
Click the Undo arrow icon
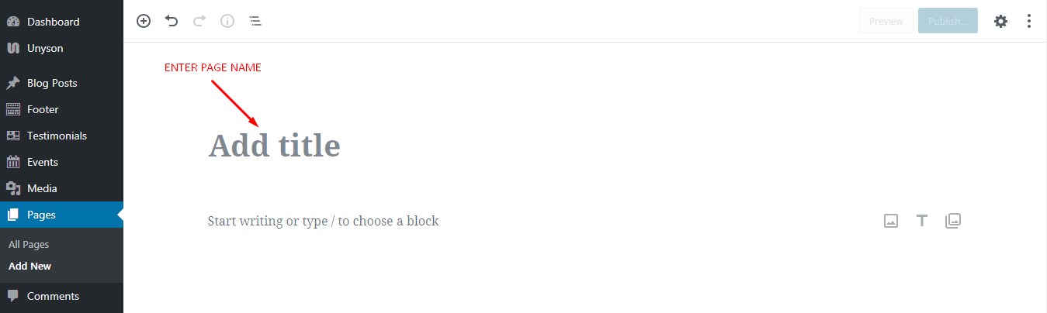pos(172,21)
